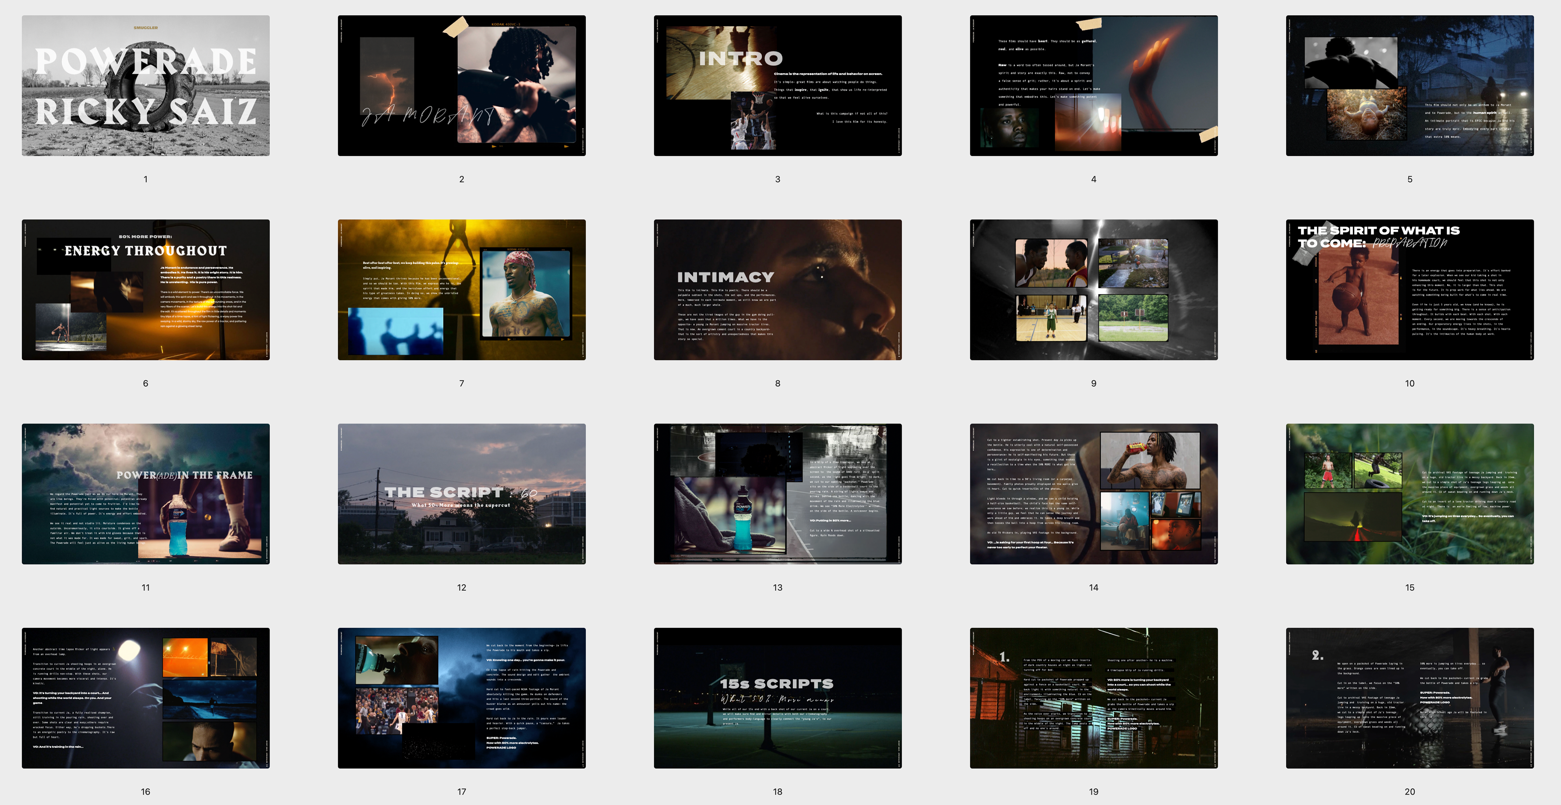
Task: Select the INTRO slide thumbnail
Action: [778, 85]
